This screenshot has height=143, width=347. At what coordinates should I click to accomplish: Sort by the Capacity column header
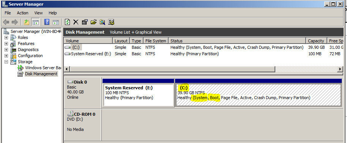(316, 41)
